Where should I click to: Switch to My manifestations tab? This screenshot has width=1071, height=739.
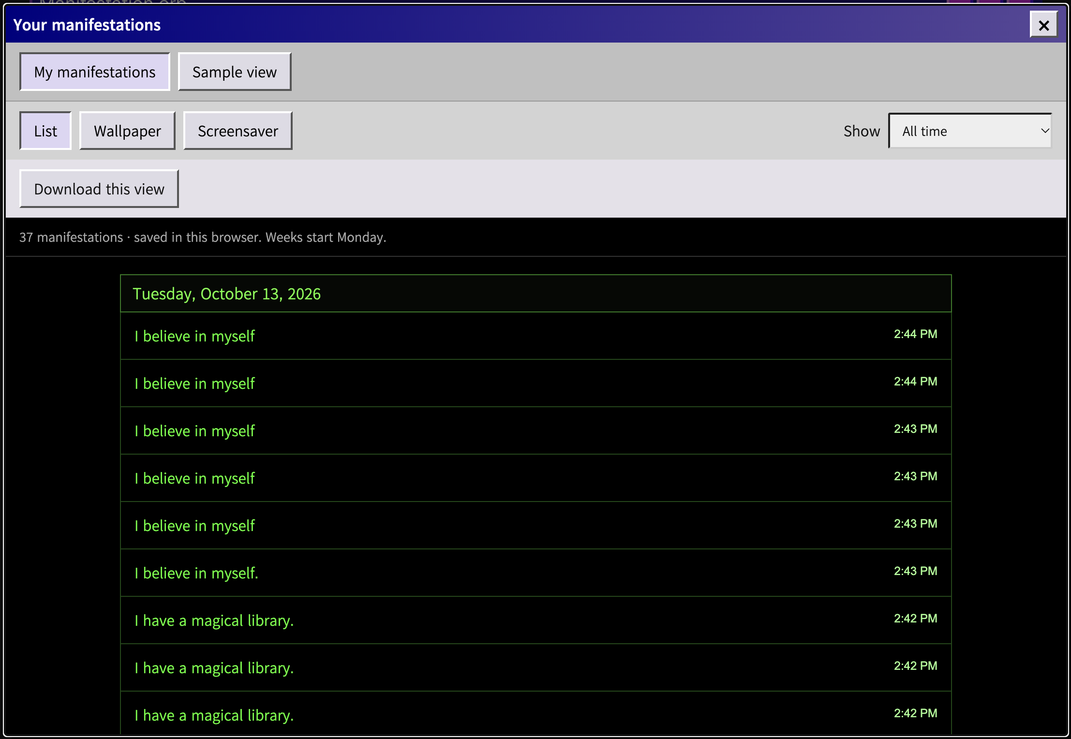coord(95,72)
